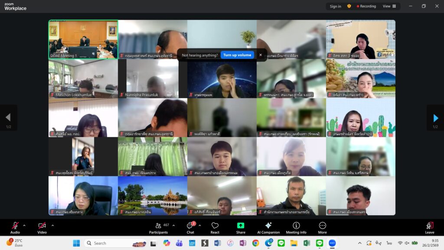Screen dimensions: 444x250
Task: Expand audio options arrow next to Audio
Action: click(x=24, y=225)
